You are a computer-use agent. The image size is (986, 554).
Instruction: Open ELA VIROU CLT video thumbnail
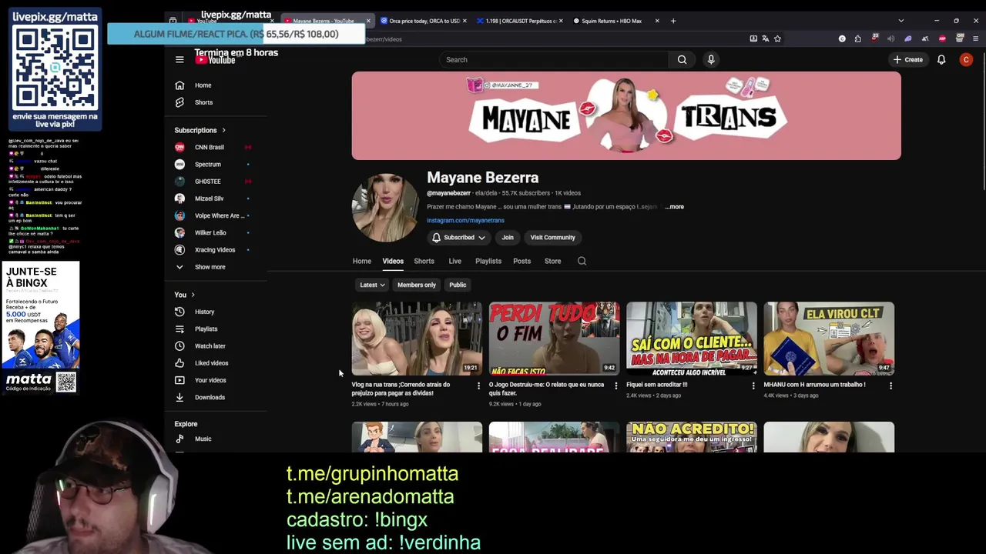[x=829, y=339]
